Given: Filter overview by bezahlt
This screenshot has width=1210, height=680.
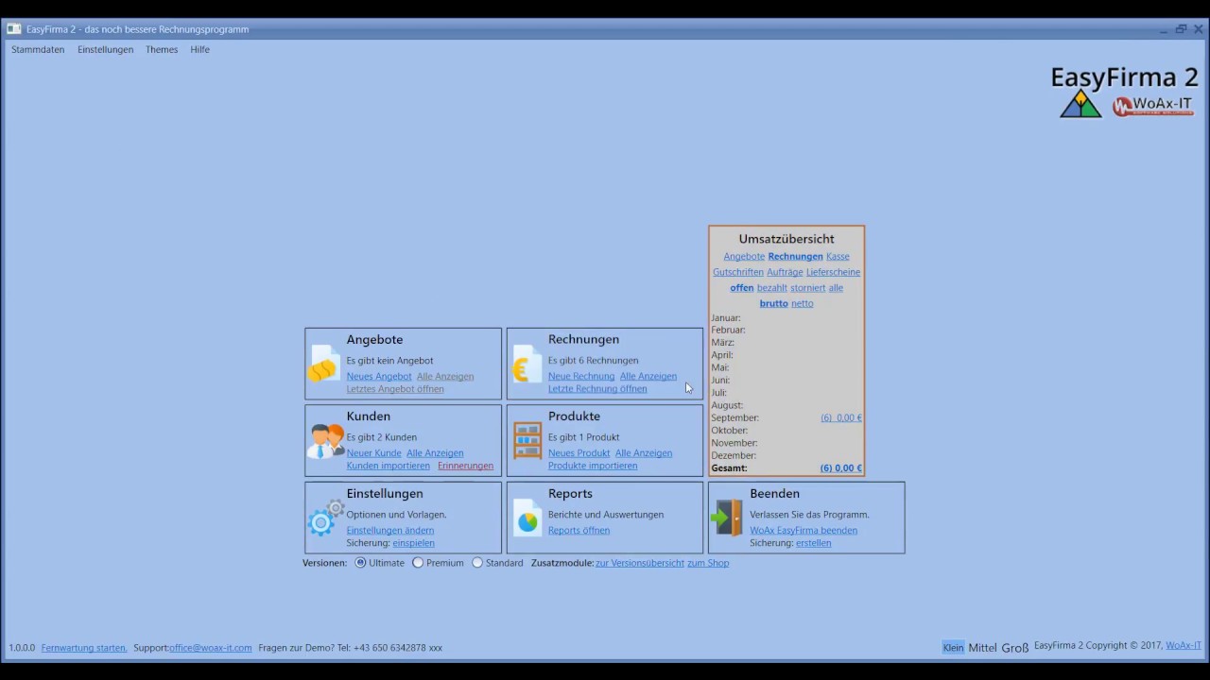Looking at the screenshot, I should (772, 288).
